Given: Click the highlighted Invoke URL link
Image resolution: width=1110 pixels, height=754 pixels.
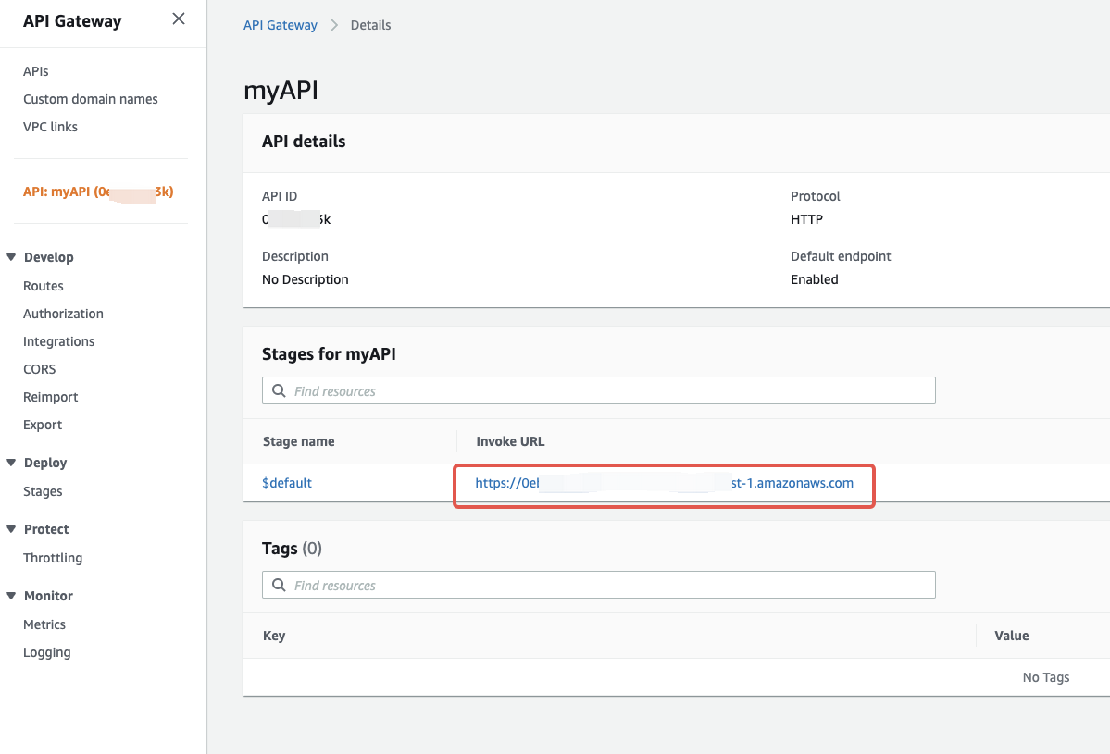Looking at the screenshot, I should click(x=664, y=483).
